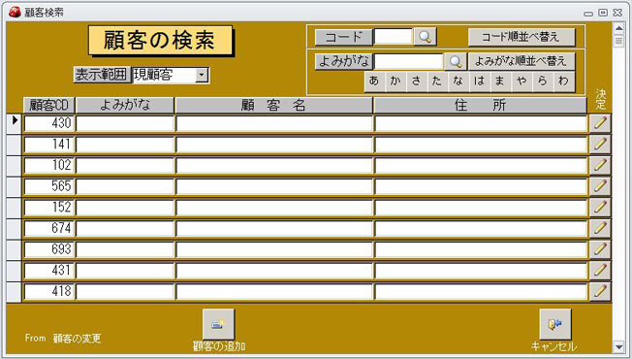Click the pencil 決定 icon for customer 431
632x359 pixels.
point(600,270)
